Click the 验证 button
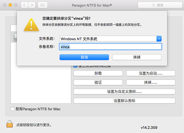This screenshot has height=133, width=184. tap(98, 82)
